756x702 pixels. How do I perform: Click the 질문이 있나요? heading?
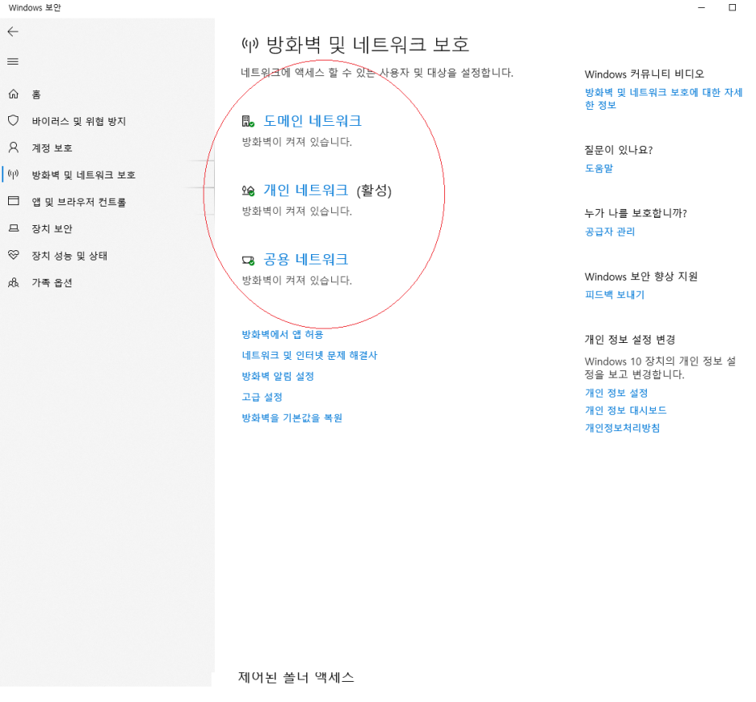(619, 150)
